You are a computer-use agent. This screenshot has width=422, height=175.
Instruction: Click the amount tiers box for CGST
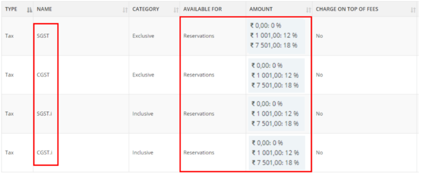pyautogui.click(x=277, y=75)
